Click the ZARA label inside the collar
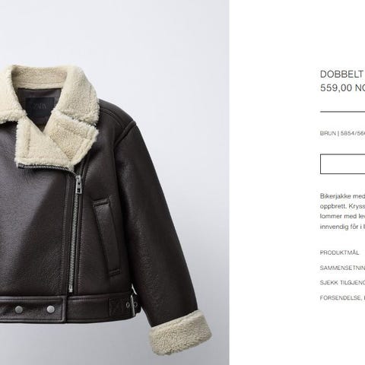Image resolution: width=365 pixels, height=365 pixels. 40,106
